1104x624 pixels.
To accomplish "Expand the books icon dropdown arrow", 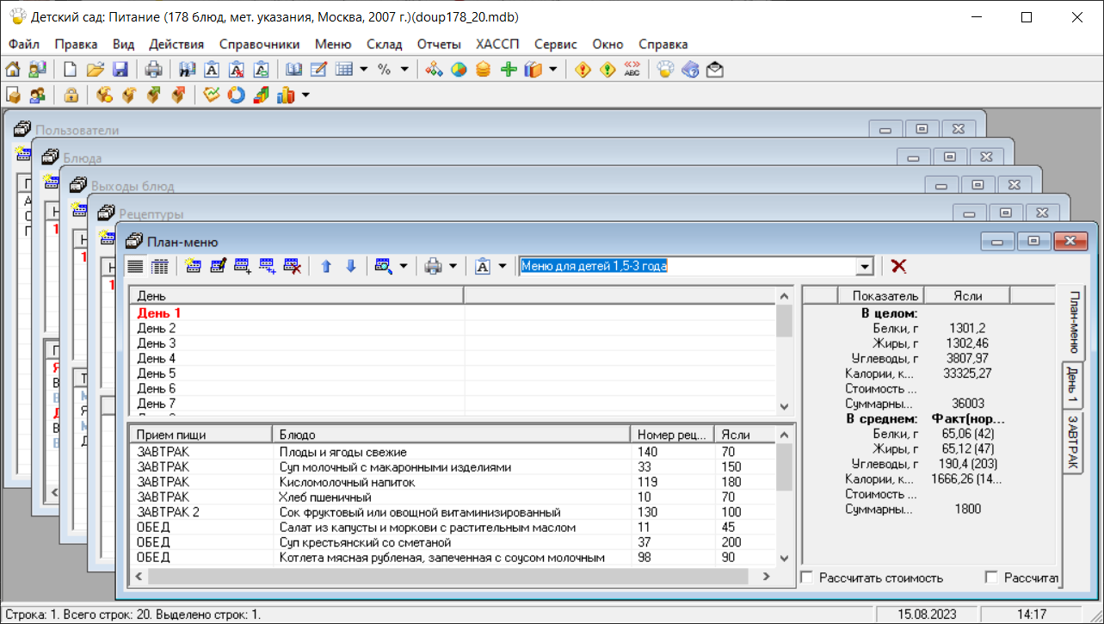I will point(552,70).
